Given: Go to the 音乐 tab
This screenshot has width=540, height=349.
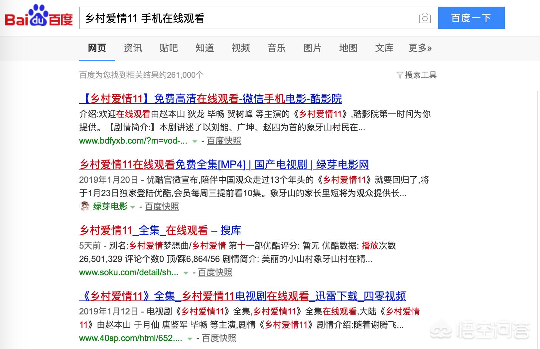Looking at the screenshot, I should [x=277, y=48].
